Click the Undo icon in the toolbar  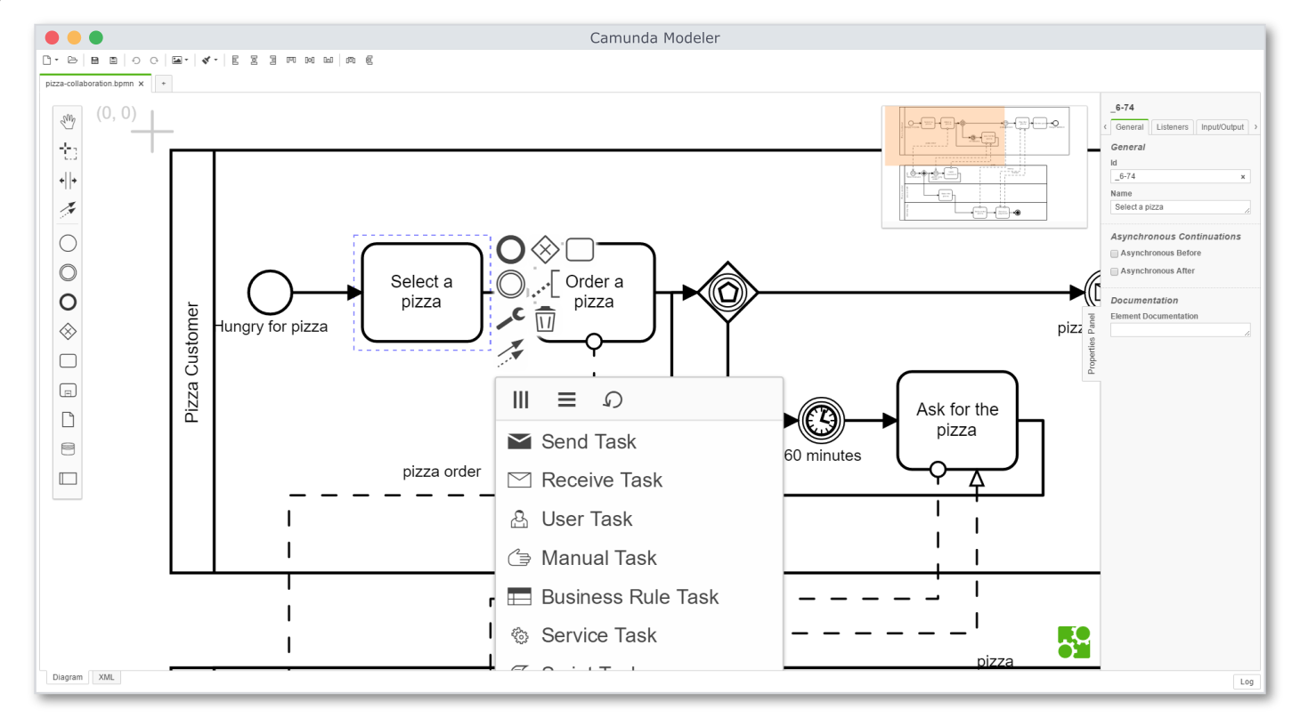(x=134, y=60)
